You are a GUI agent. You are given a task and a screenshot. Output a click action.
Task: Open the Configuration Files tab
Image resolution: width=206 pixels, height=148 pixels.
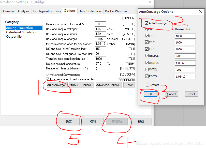click(x=47, y=11)
